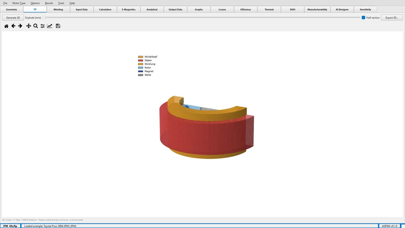The width and height of the screenshot is (405, 228).
Task: Open the Output Data tab
Action: pyautogui.click(x=175, y=9)
